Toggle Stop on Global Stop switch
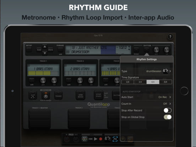 tap(168, 117)
